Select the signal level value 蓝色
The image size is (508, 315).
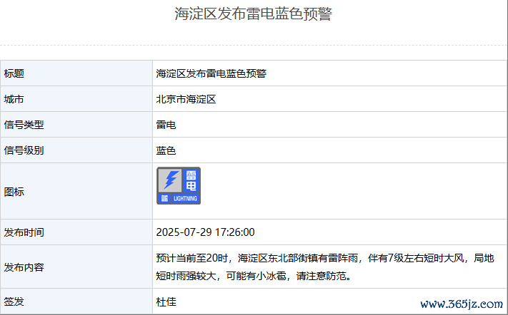click(x=166, y=150)
